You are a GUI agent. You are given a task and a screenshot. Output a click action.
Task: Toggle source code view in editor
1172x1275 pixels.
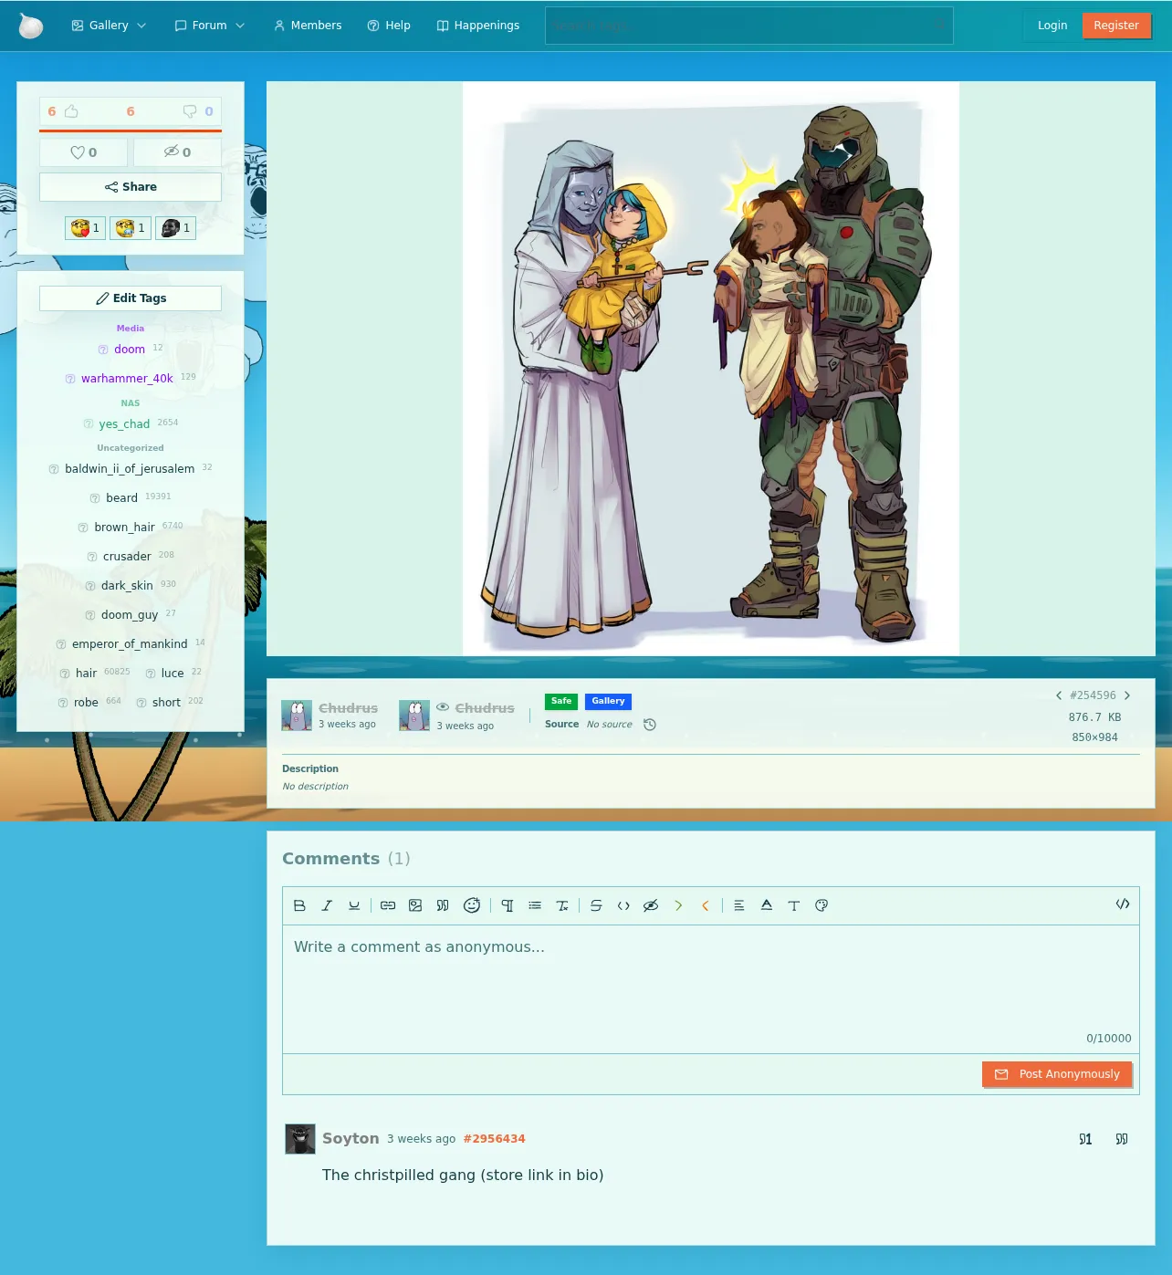[x=1123, y=904]
